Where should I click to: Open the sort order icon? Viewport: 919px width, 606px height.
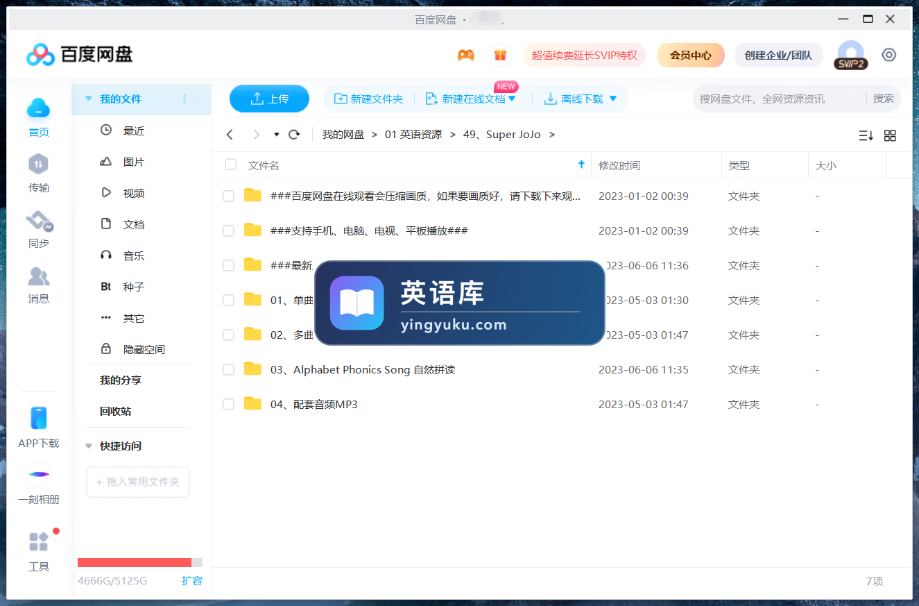[866, 135]
